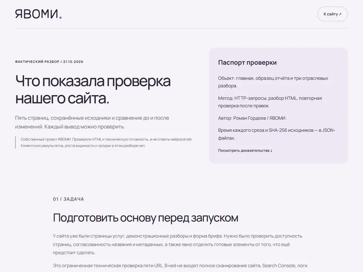Screen dimensions: 363x272
Task: Open the ЯВОМИ logo link
Action: click(x=38, y=14)
